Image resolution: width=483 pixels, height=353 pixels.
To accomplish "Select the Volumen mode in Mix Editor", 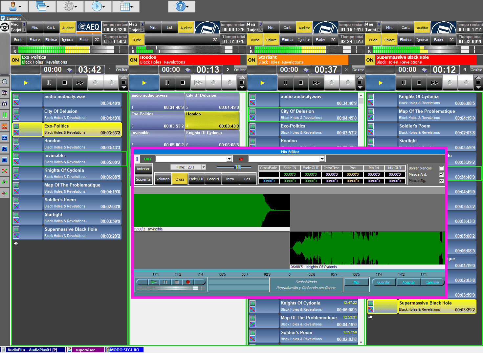I will pos(163,179).
